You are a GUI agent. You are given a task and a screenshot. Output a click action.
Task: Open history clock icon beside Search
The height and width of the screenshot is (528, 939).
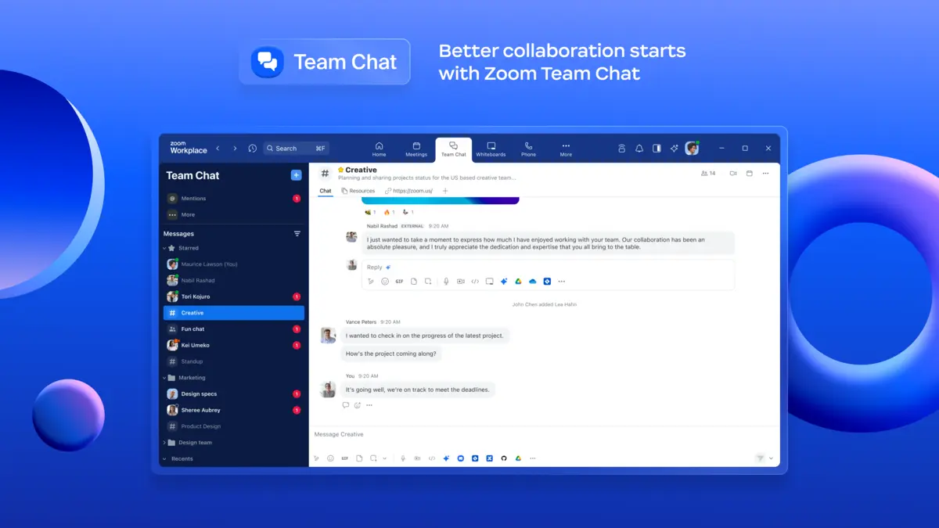pyautogui.click(x=252, y=148)
